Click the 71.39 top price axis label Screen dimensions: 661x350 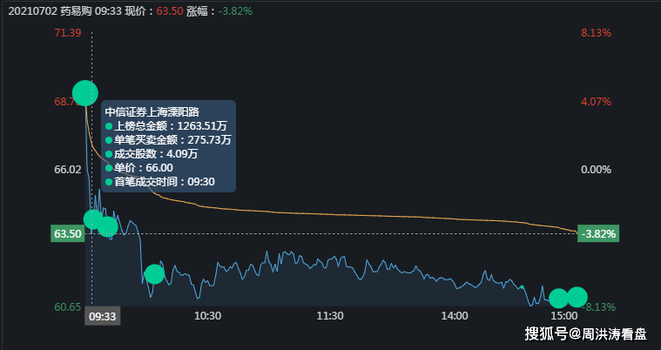pyautogui.click(x=67, y=32)
